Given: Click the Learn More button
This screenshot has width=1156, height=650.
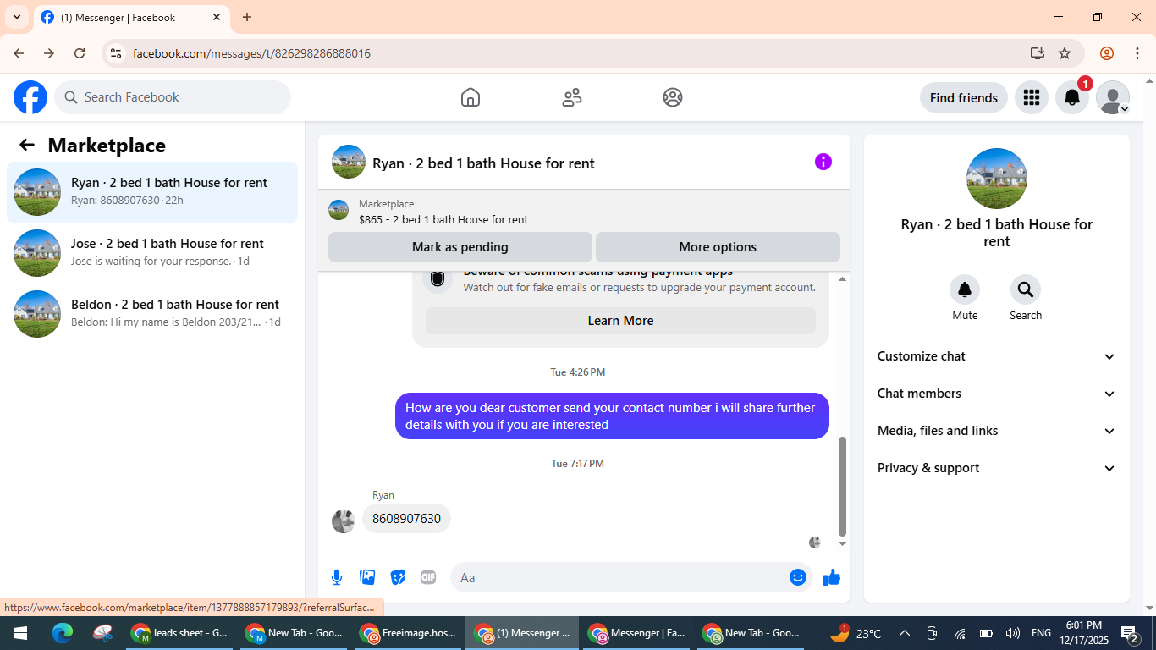Looking at the screenshot, I should pos(620,321).
